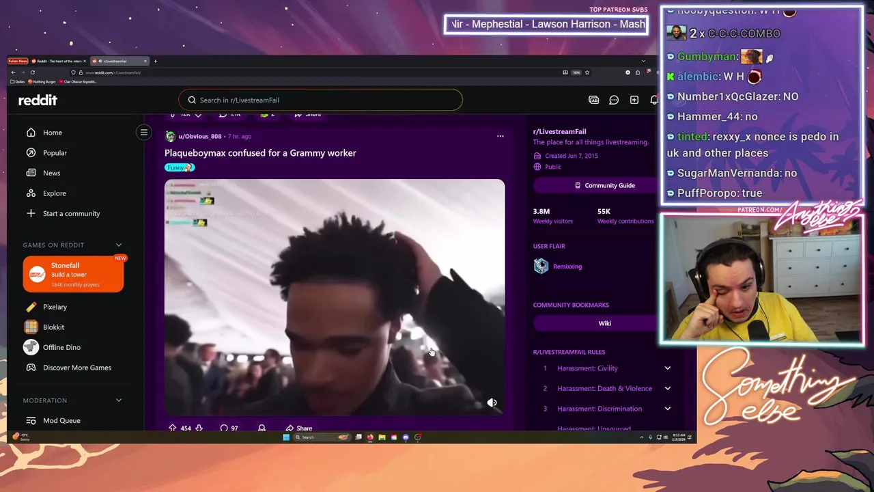874x492 pixels.
Task: Click the reddit logo
Action: 38,100
